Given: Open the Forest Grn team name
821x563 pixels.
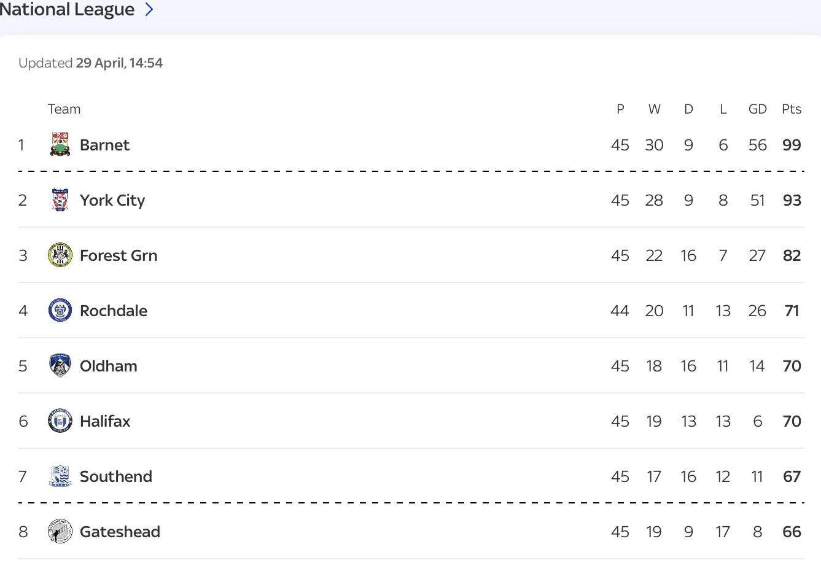Looking at the screenshot, I should coord(119,255).
